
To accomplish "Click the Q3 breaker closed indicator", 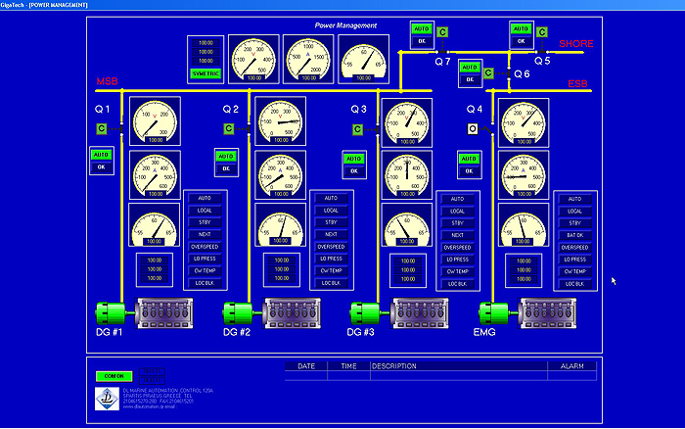I will 357,128.
